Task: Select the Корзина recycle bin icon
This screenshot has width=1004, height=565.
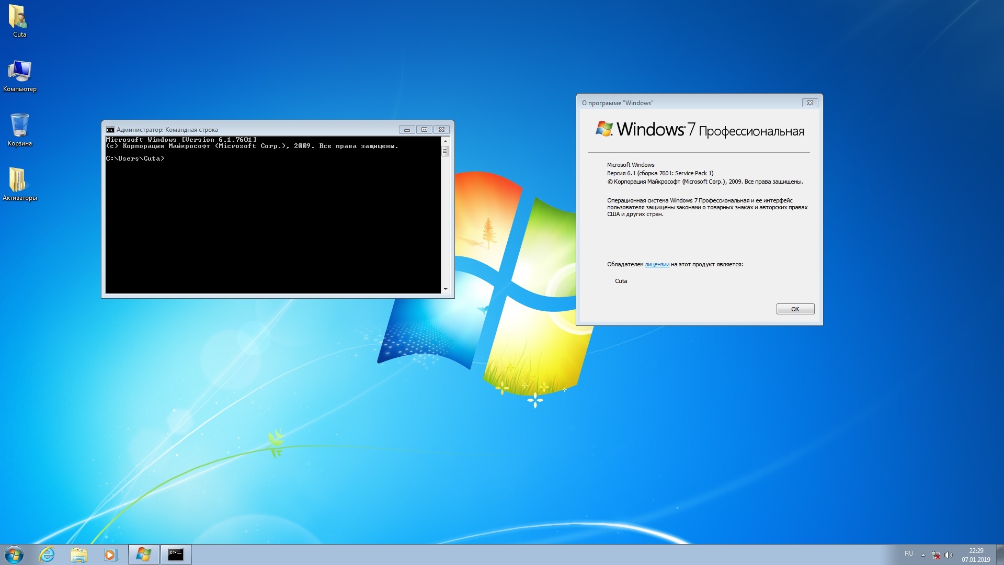Action: pos(19,130)
